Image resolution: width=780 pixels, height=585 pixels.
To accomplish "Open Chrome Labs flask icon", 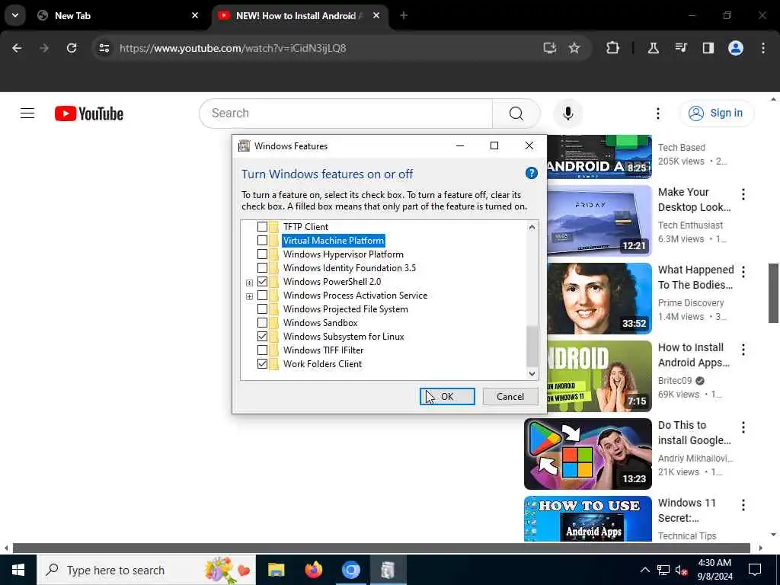I will pos(653,48).
